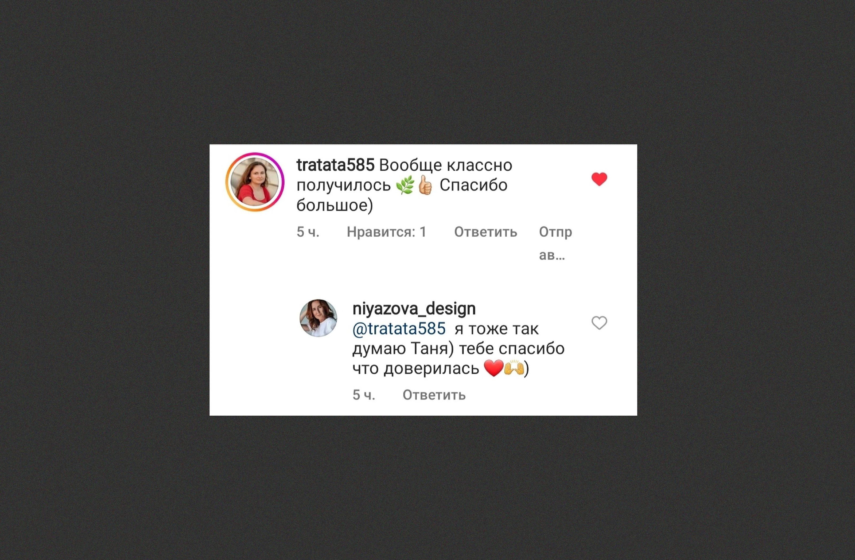Open niyazova_design profile picture
855x560 pixels.
(318, 318)
